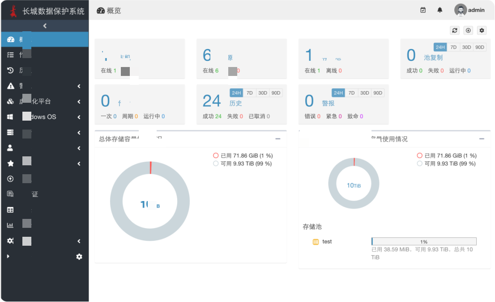This screenshot has height=302, width=495.
Task: Open the admin user menu
Action: (470, 10)
